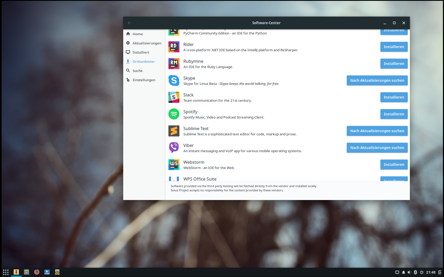Open the Home section
Image resolution: width=444 pixels, height=277 pixels.
[x=137, y=34]
